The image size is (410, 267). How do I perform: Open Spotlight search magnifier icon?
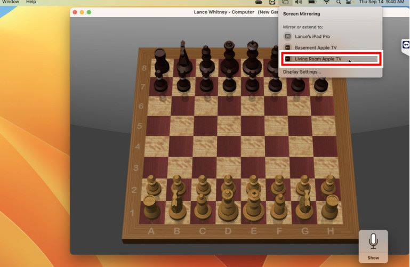pos(339,2)
